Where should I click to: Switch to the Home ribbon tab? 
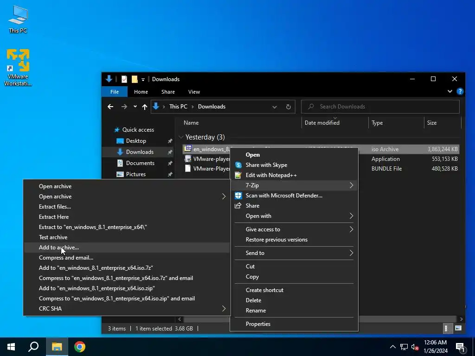141,92
